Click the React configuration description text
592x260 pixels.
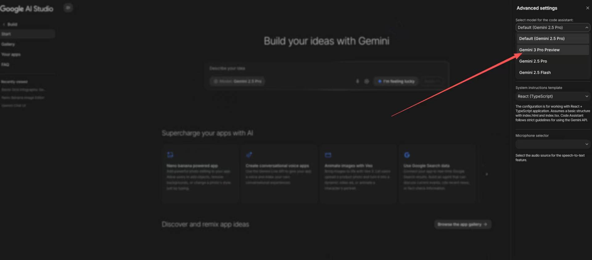click(553, 113)
